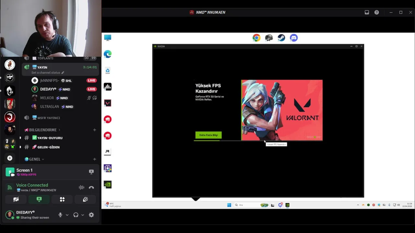Mute the microphone

(x=60, y=215)
